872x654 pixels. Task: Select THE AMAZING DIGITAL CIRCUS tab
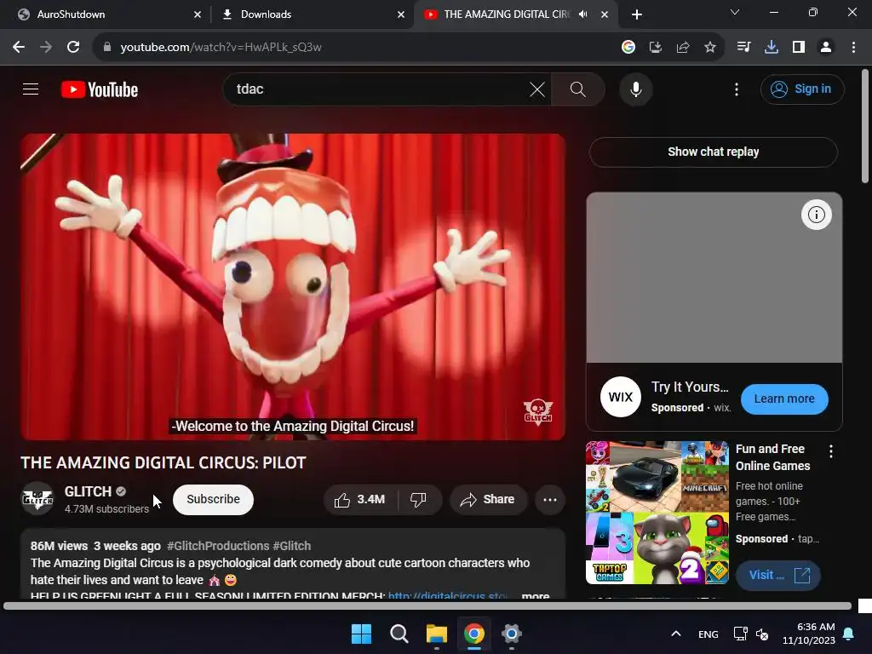(516, 14)
